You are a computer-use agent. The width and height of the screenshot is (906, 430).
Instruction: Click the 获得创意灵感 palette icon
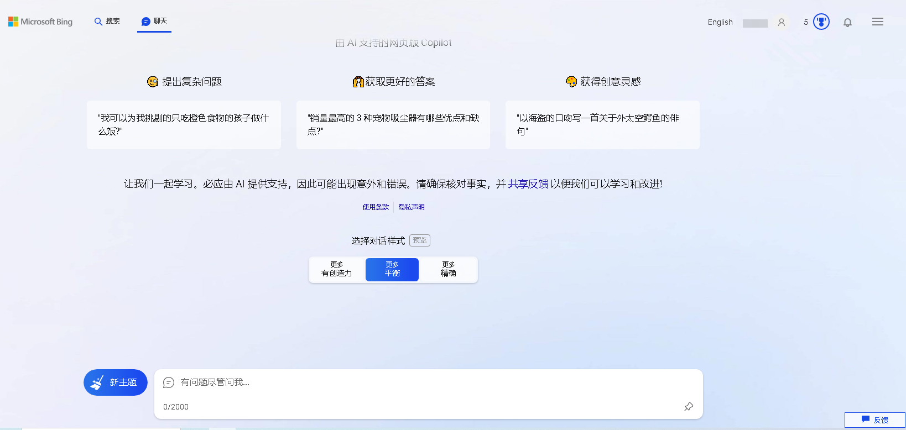tap(571, 82)
